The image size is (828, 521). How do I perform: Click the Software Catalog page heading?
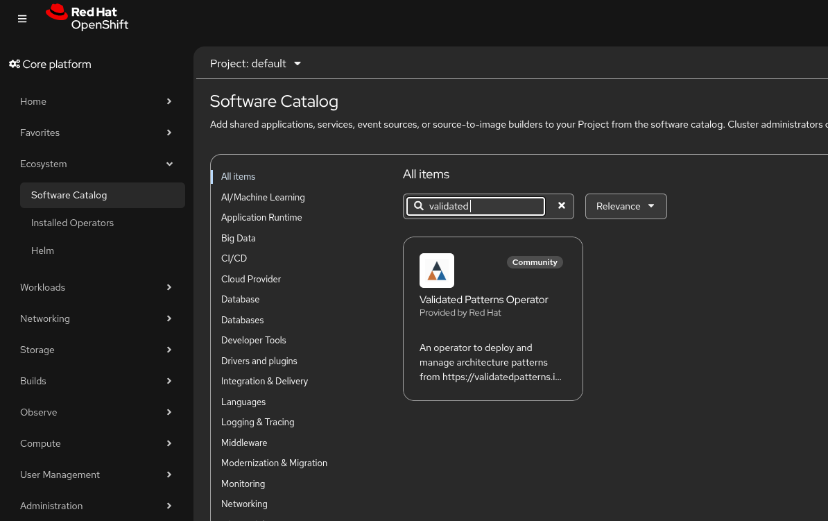(274, 101)
